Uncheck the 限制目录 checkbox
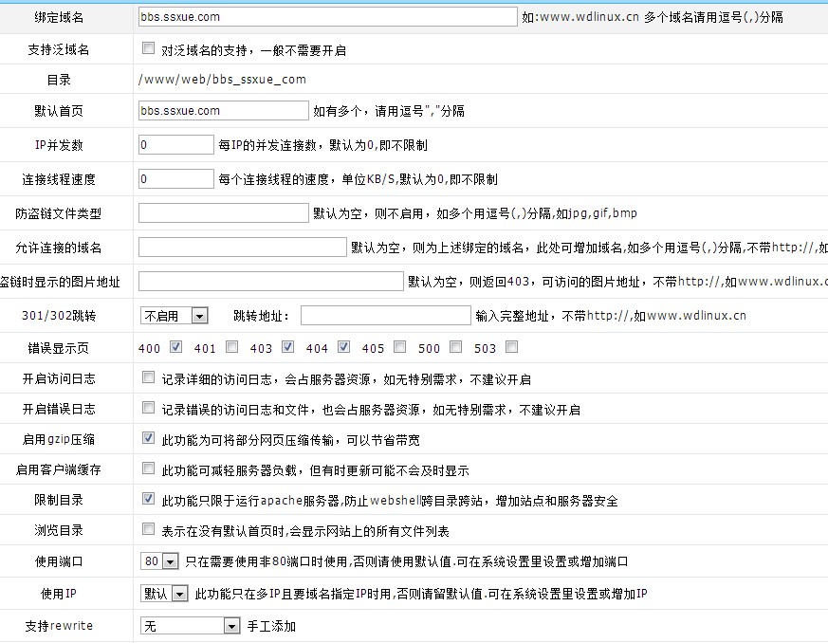828x643 pixels. 148,500
